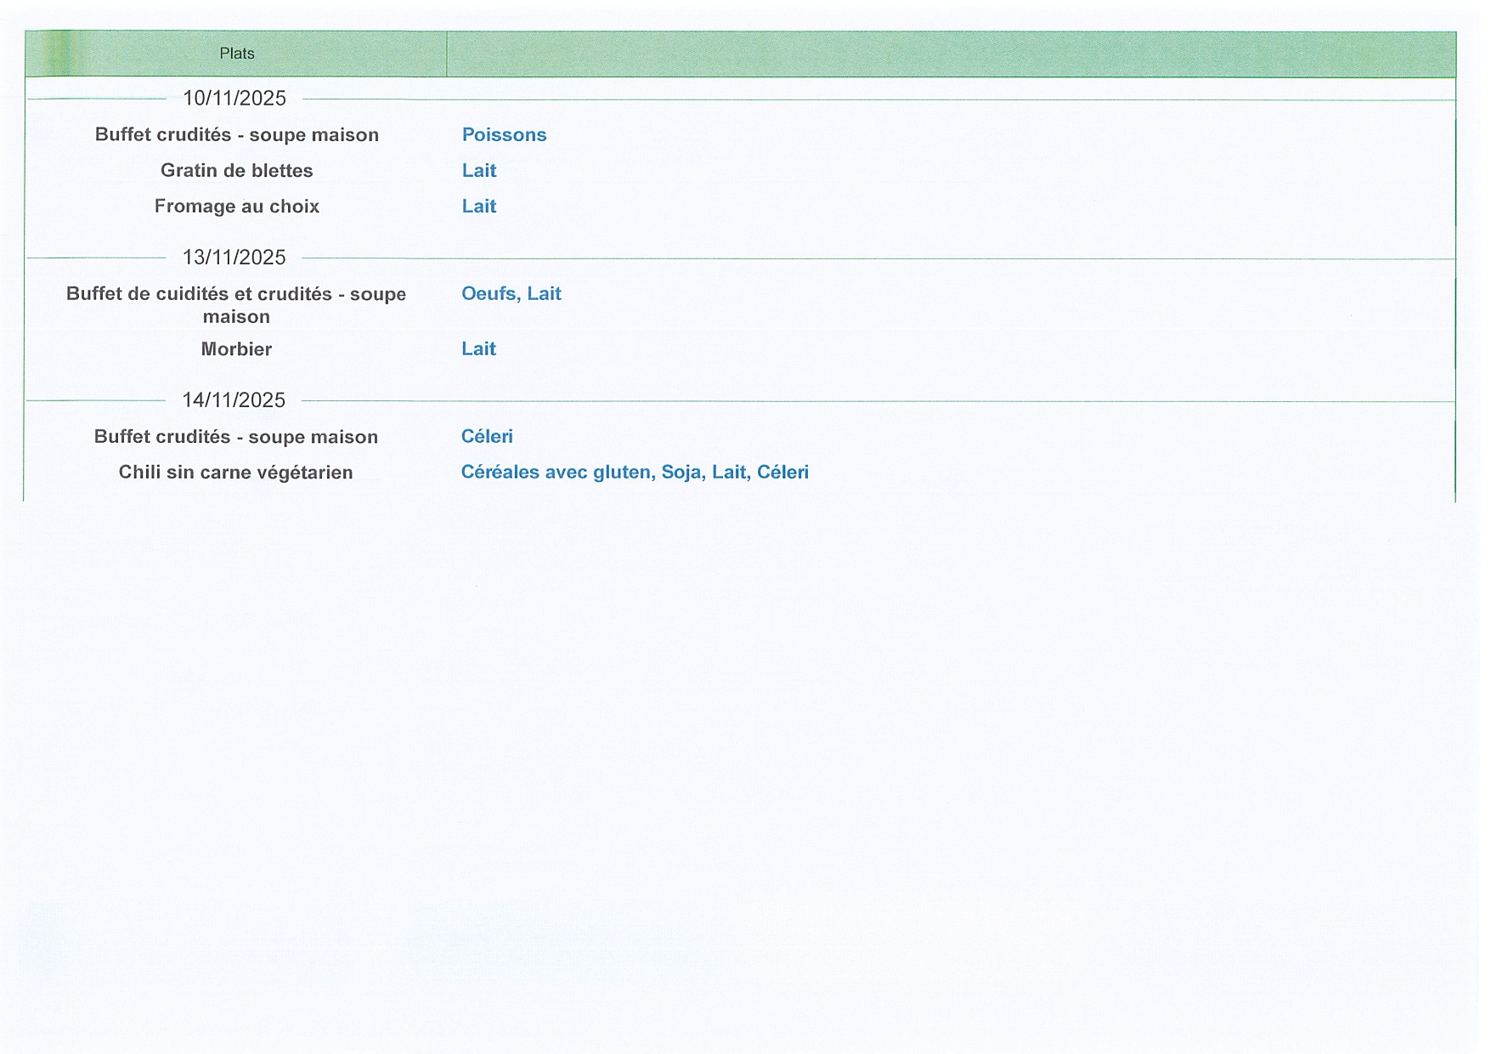Click the Céréales avec gluten allergen
The width and height of the screenshot is (1491, 1054).
tap(556, 473)
